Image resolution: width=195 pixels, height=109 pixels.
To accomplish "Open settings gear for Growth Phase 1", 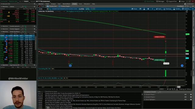I will (191, 94).
